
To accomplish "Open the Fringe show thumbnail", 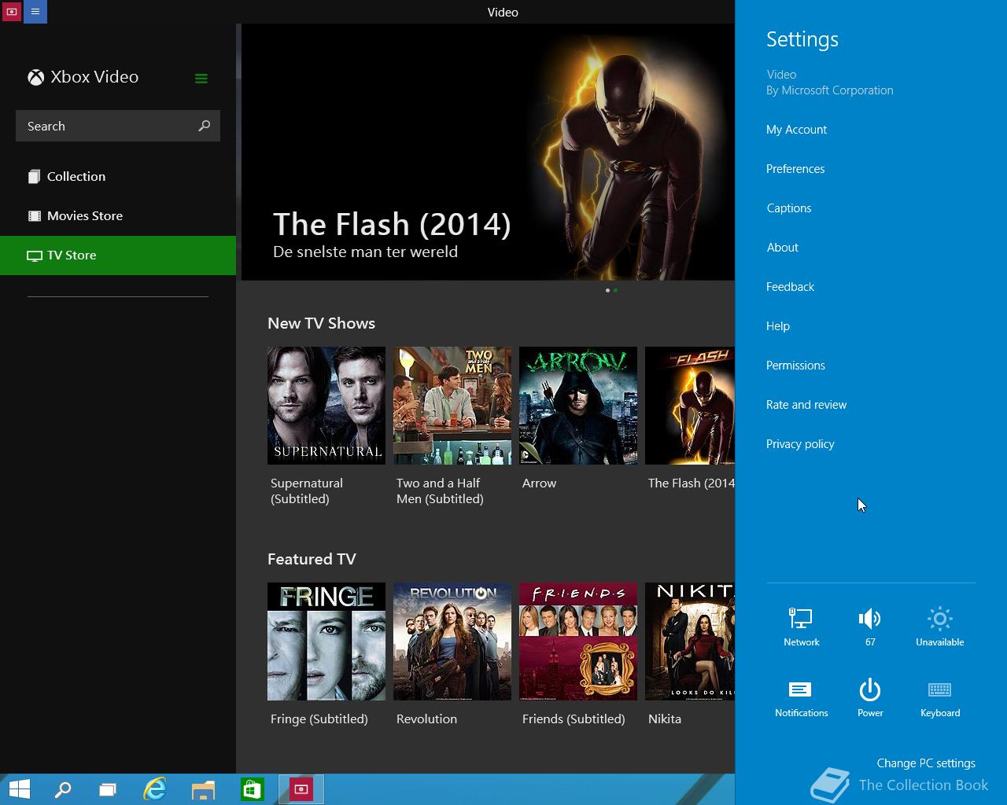I will [x=326, y=641].
